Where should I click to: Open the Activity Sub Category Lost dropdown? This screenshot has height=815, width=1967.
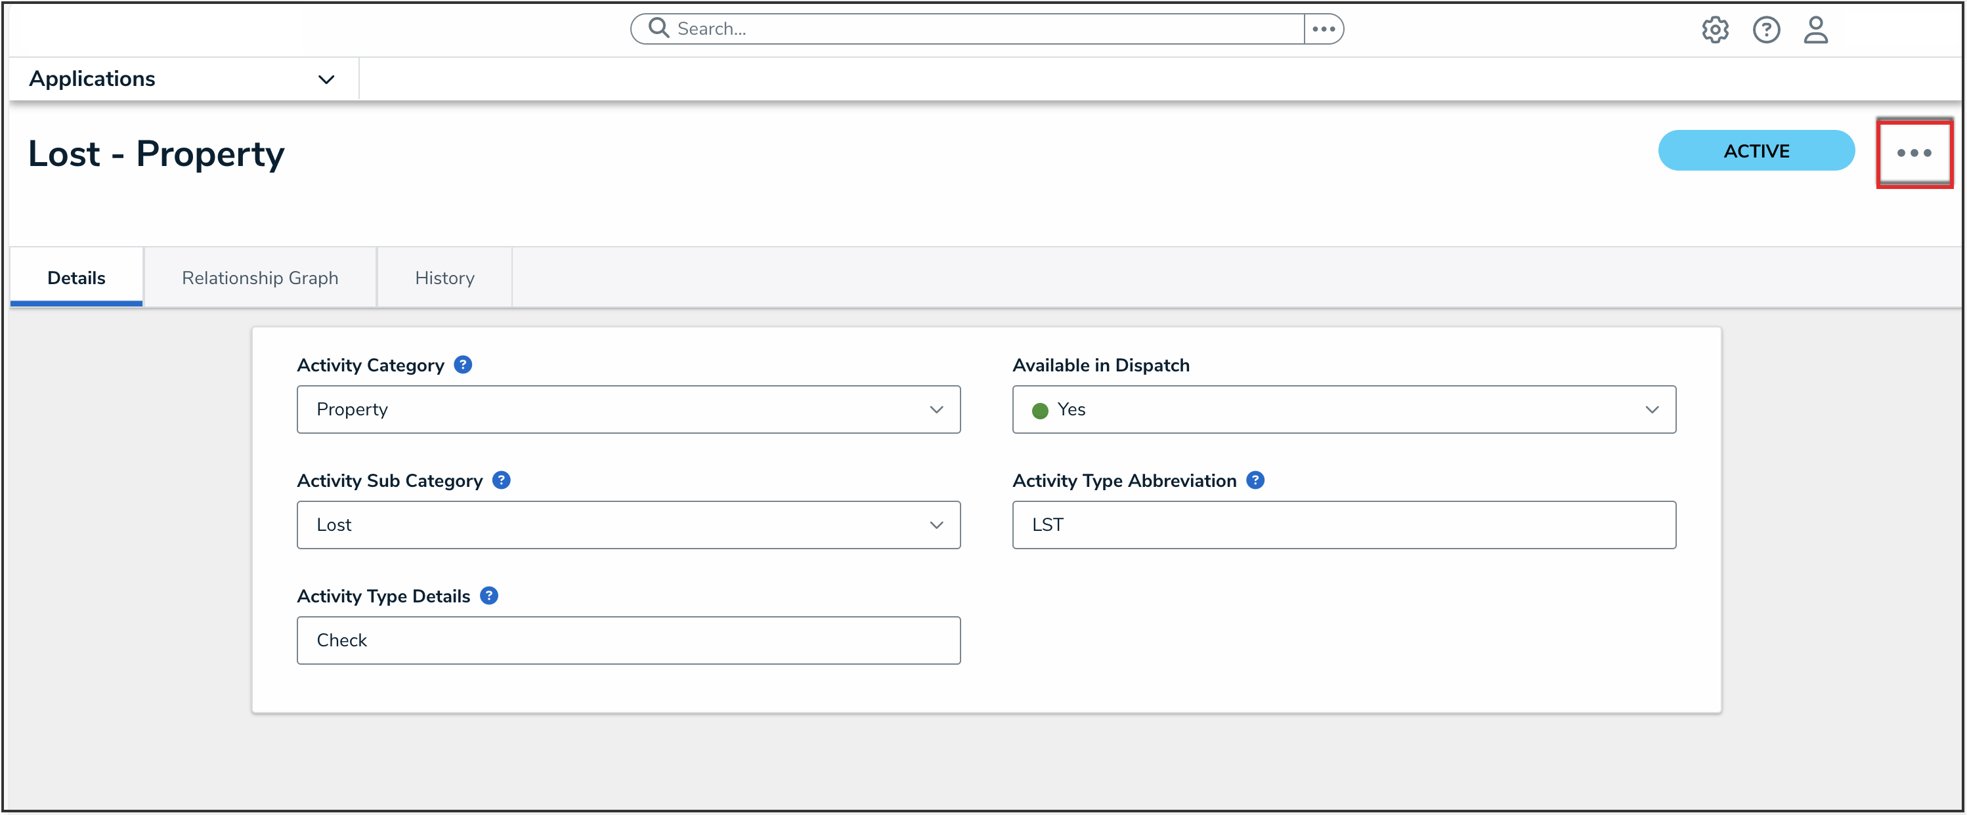[x=628, y=524]
